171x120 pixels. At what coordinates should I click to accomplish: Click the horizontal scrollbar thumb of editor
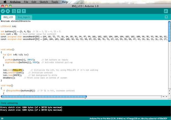tap(44, 97)
